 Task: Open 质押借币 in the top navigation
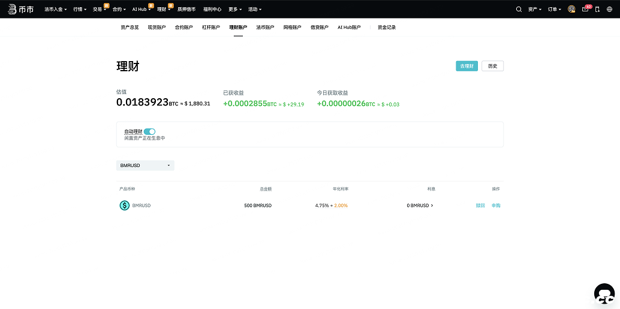186,9
